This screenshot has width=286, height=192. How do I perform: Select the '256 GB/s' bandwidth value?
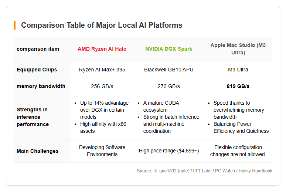(x=102, y=86)
